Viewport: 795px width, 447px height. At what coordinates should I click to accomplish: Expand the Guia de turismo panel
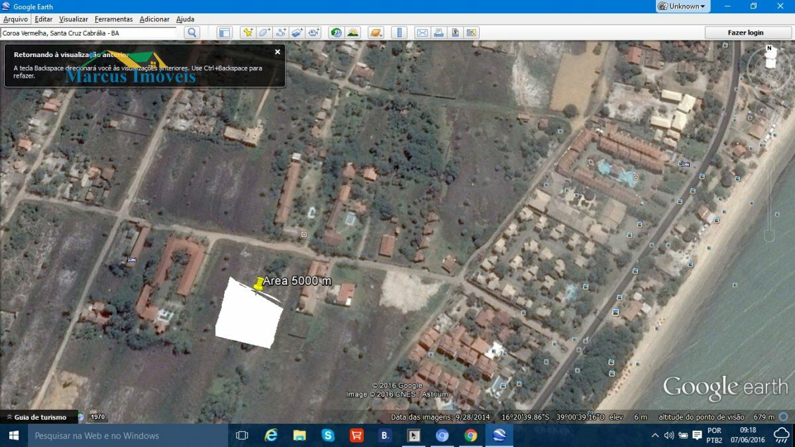coord(40,417)
